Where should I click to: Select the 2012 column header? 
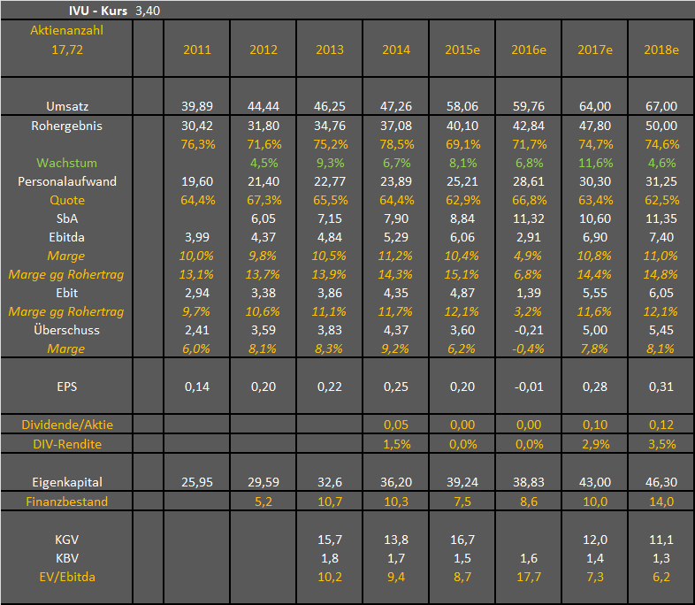point(263,50)
